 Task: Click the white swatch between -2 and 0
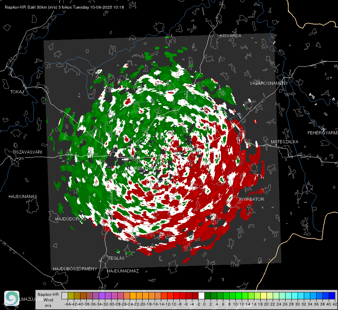[x=201, y=296]
